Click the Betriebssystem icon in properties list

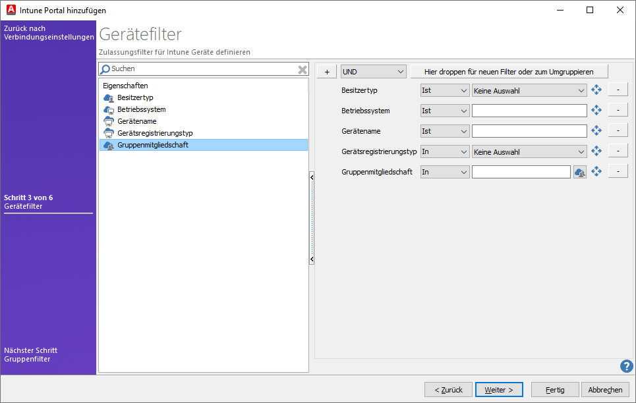click(109, 109)
